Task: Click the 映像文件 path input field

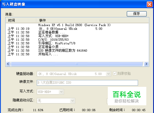Action: click(87, 83)
